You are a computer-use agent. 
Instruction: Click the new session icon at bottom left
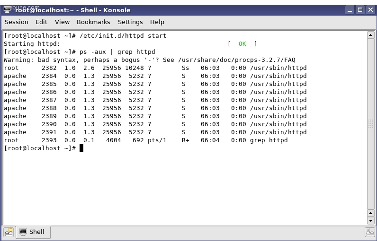(x=9, y=232)
